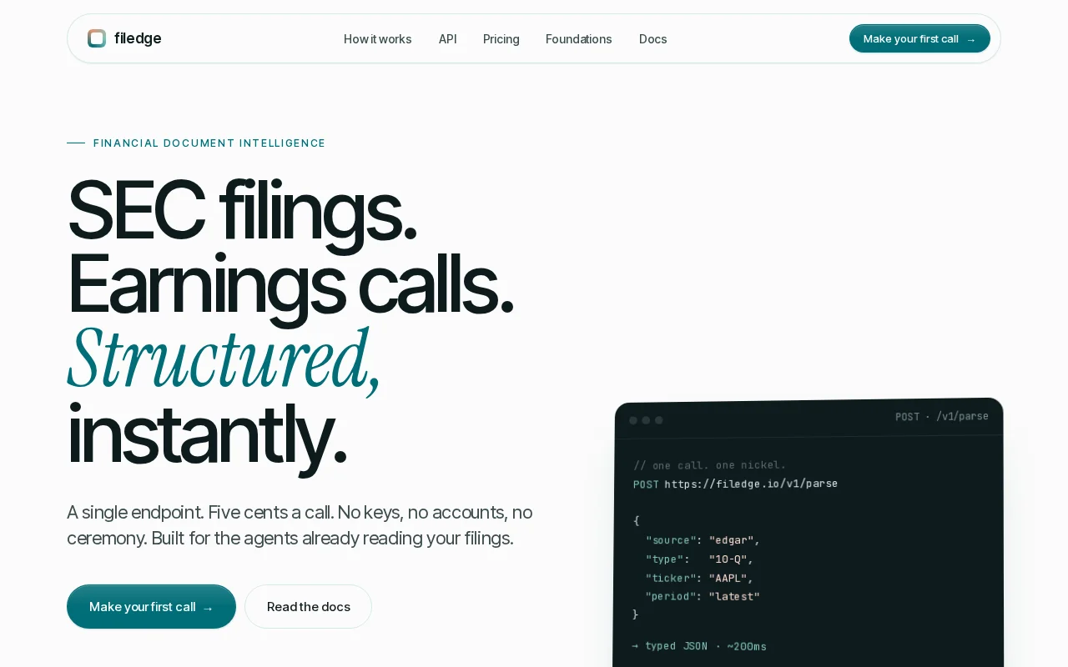Click the filedge.io/v1/parse URL line

(x=735, y=484)
